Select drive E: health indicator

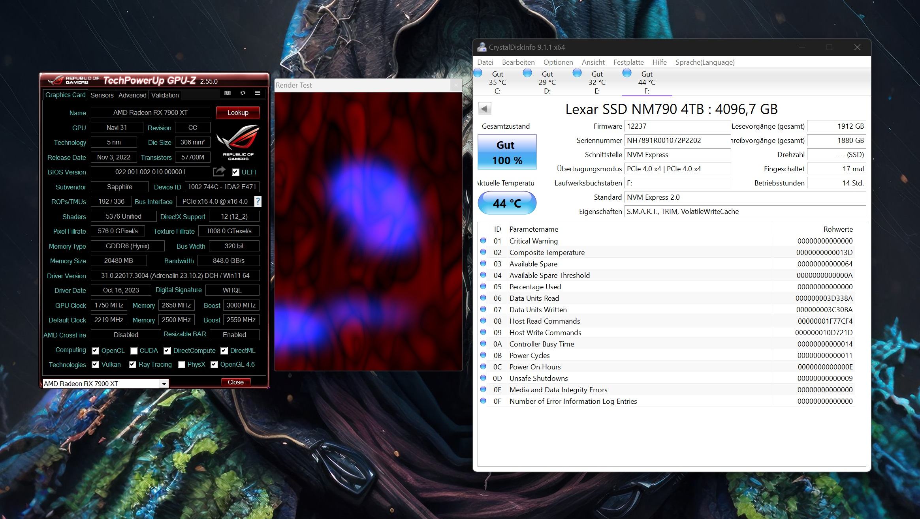pyautogui.click(x=578, y=73)
